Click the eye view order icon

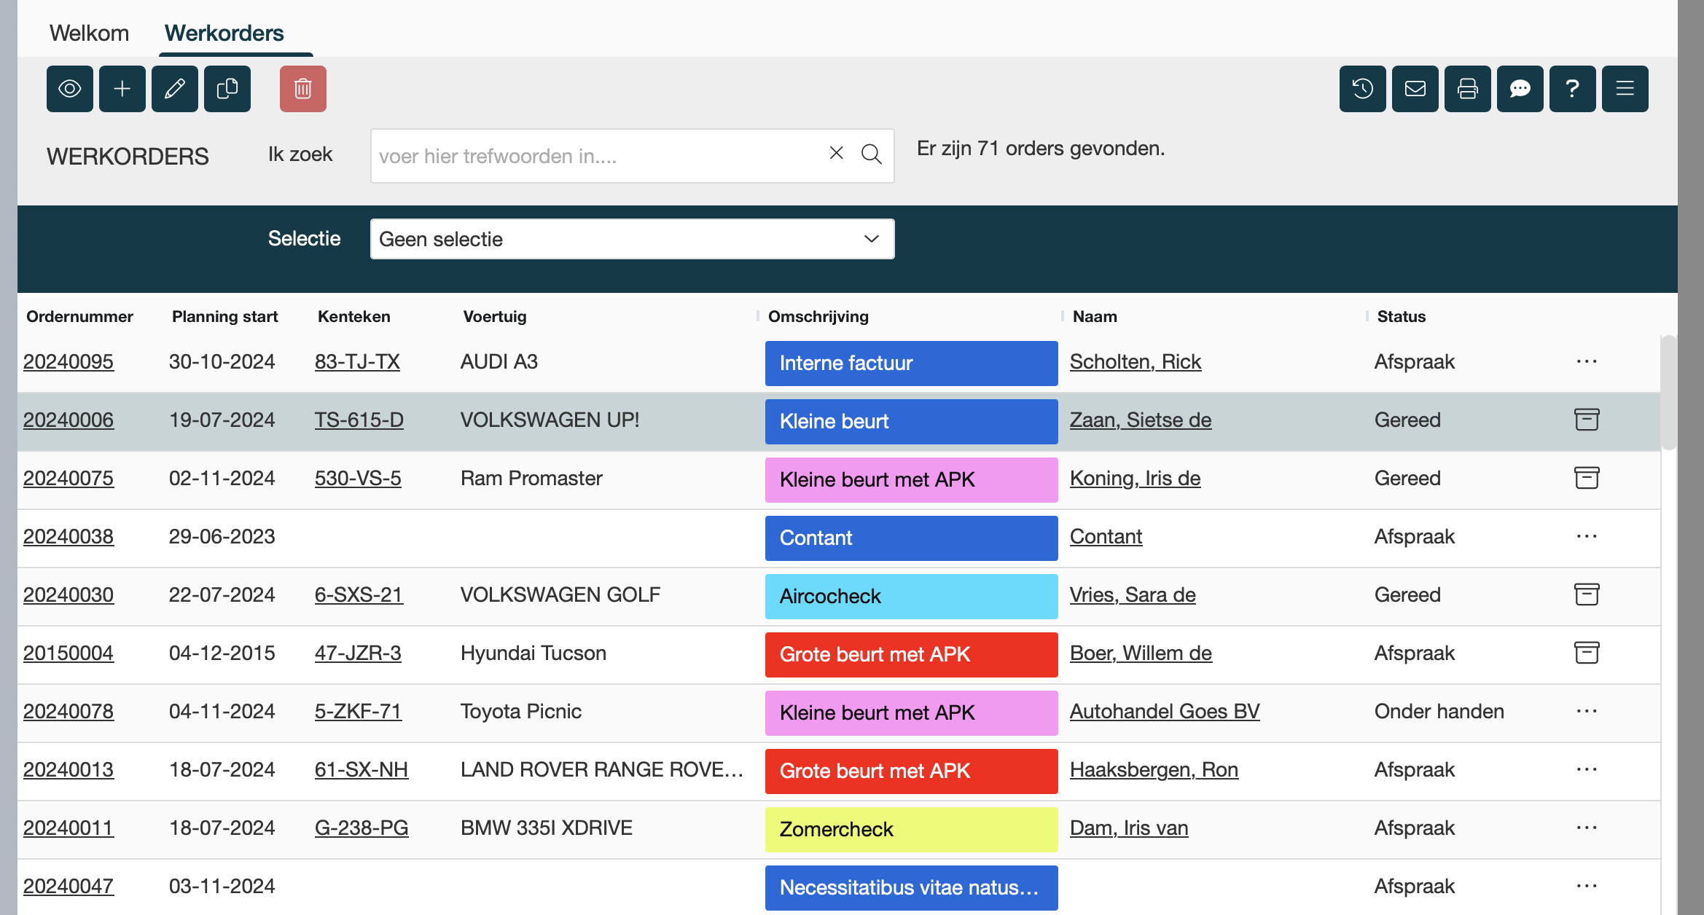(70, 89)
